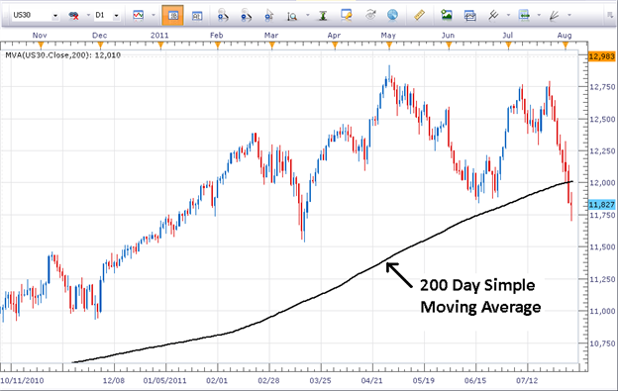Click the Dec orange timeline marker
Viewport: 618px width, 391px height.
point(99,46)
